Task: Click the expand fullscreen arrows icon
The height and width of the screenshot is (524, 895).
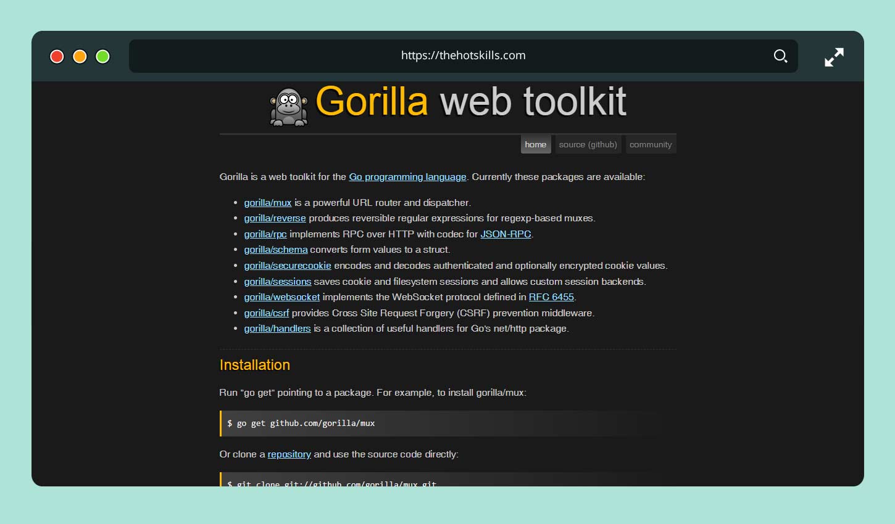Action: coord(834,57)
